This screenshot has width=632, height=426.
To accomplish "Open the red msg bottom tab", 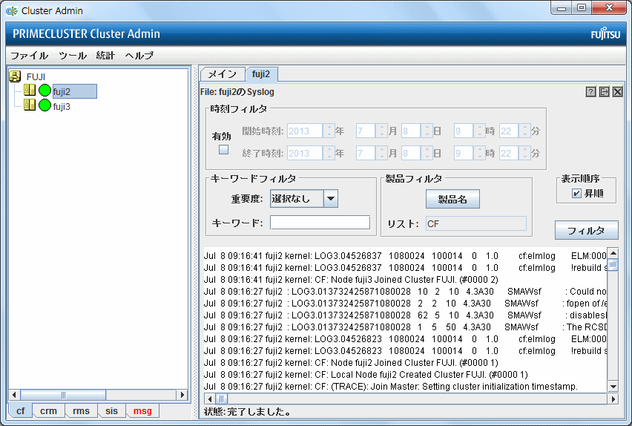I will 142,411.
